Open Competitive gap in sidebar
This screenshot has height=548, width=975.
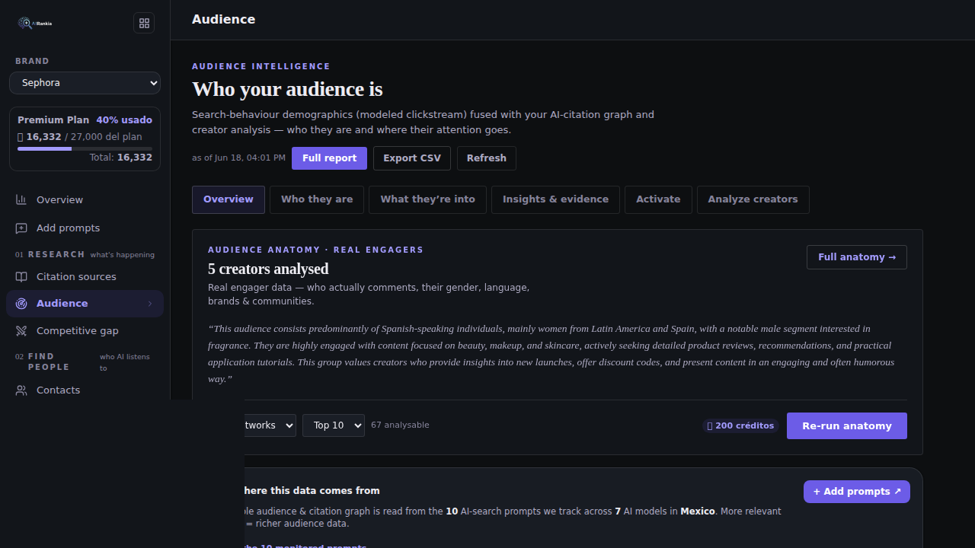(85, 330)
